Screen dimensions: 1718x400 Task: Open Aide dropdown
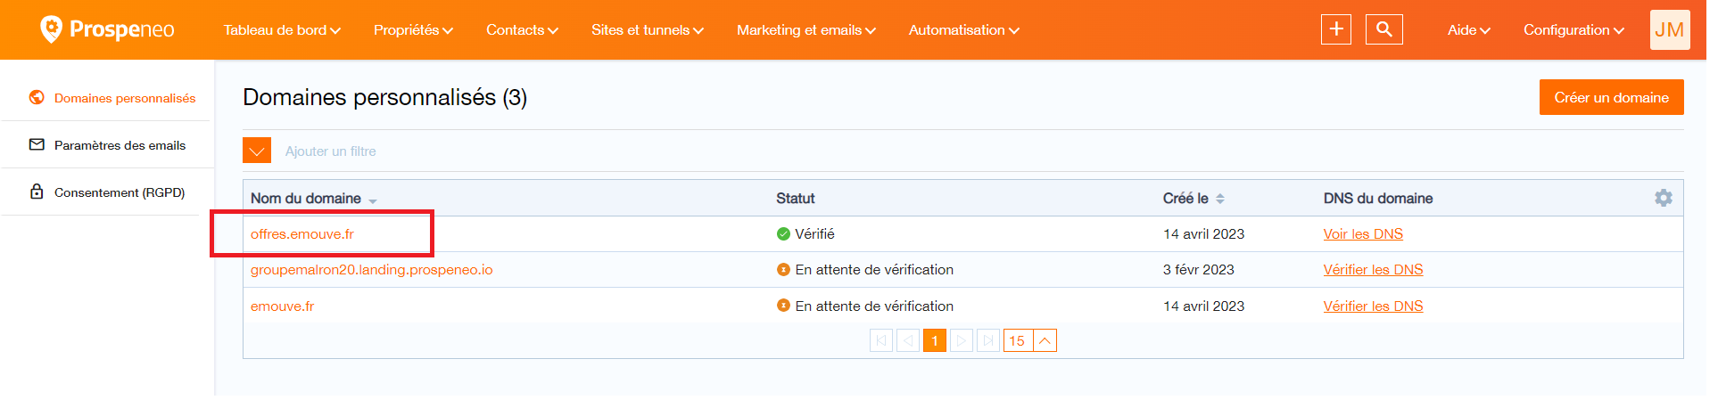point(1469,30)
